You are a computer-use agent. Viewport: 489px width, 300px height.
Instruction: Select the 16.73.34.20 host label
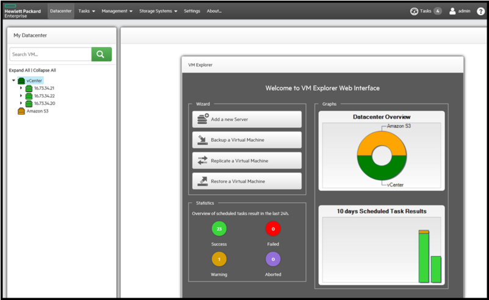[x=45, y=103]
